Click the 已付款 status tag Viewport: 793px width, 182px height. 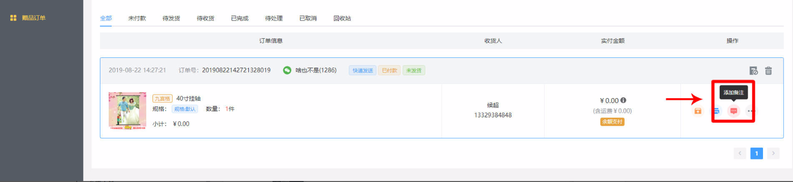390,70
